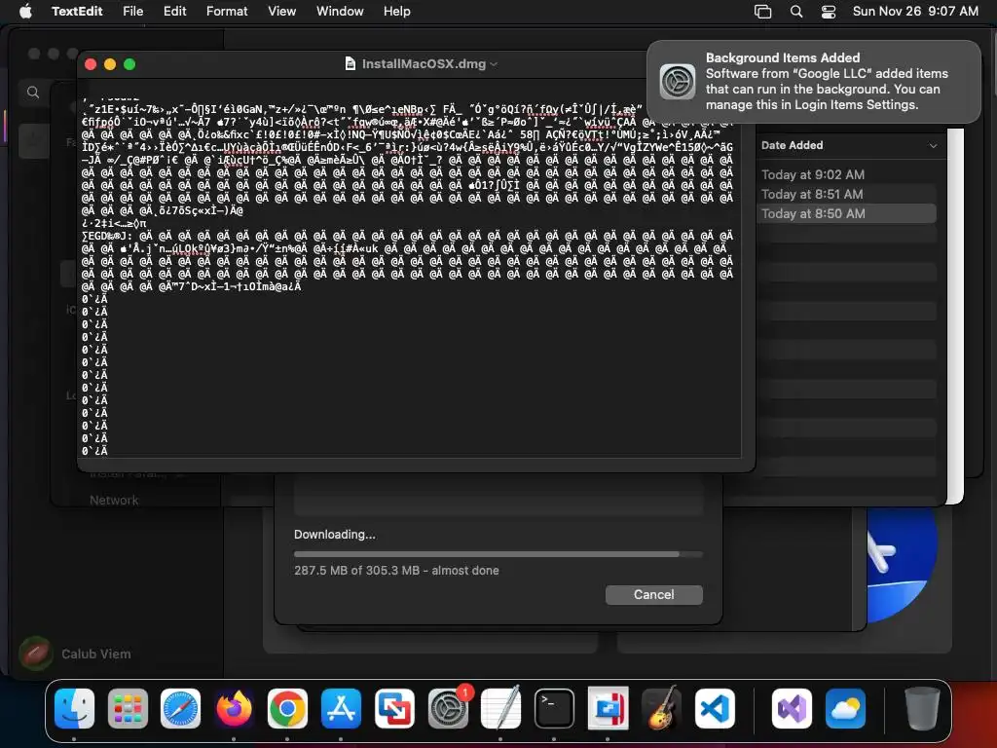Select Network in the Settings sidebar
This screenshot has height=748, width=997.
click(114, 500)
